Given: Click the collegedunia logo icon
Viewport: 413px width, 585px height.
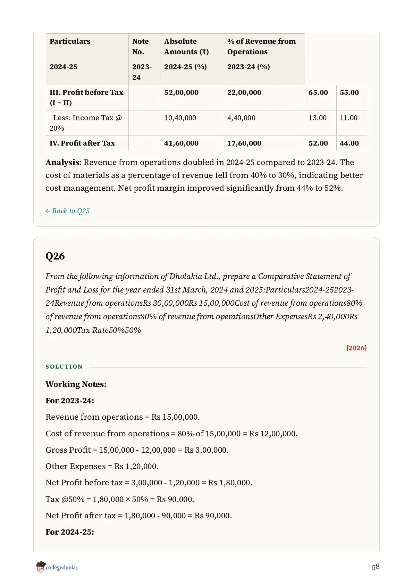Looking at the screenshot, I should (x=41, y=567).
